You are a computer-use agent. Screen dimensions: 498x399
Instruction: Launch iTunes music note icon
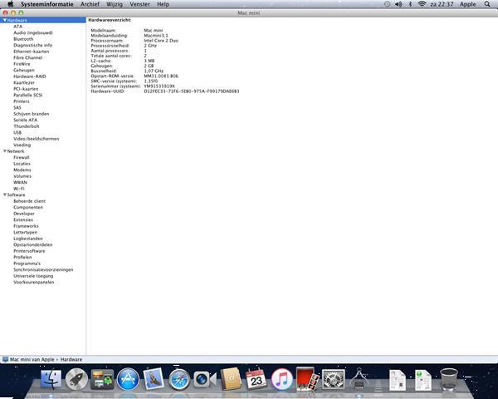281,379
